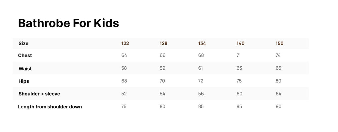Click the "Length from shoulder down" label
This screenshot has width=338, height=132.
pos(50,107)
